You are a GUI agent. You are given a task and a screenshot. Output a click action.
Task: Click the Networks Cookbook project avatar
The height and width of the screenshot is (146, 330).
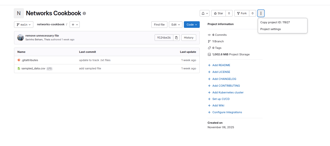click(x=19, y=13)
